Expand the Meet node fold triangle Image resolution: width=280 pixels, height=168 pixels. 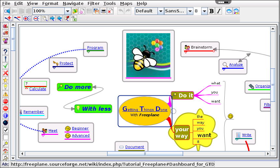(x=43, y=135)
